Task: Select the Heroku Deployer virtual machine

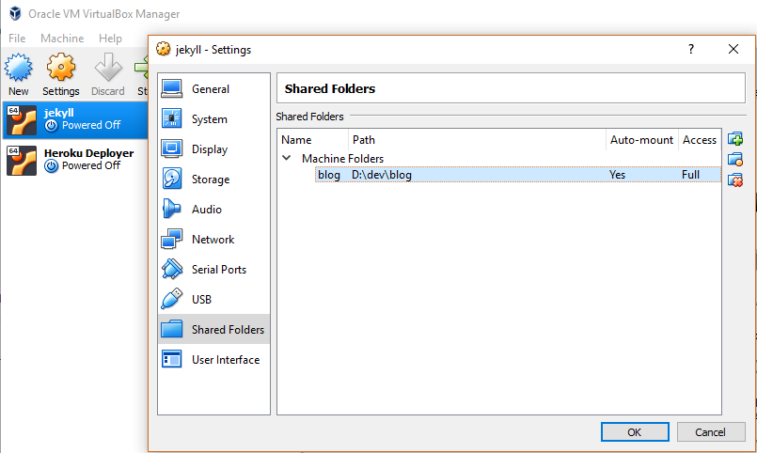Action: point(75,160)
